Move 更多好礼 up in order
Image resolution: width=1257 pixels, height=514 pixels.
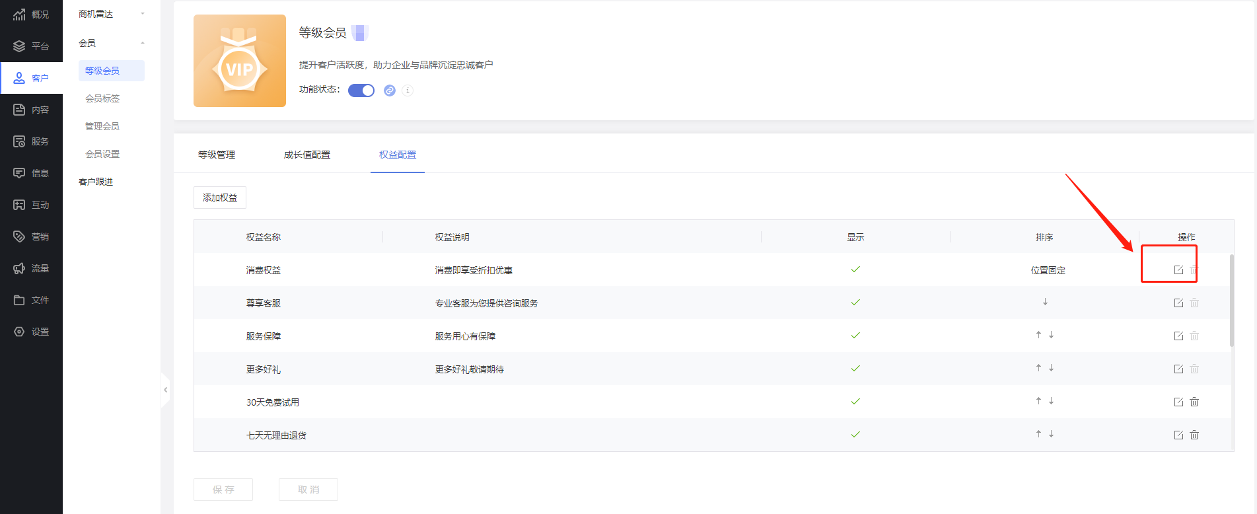point(1038,368)
